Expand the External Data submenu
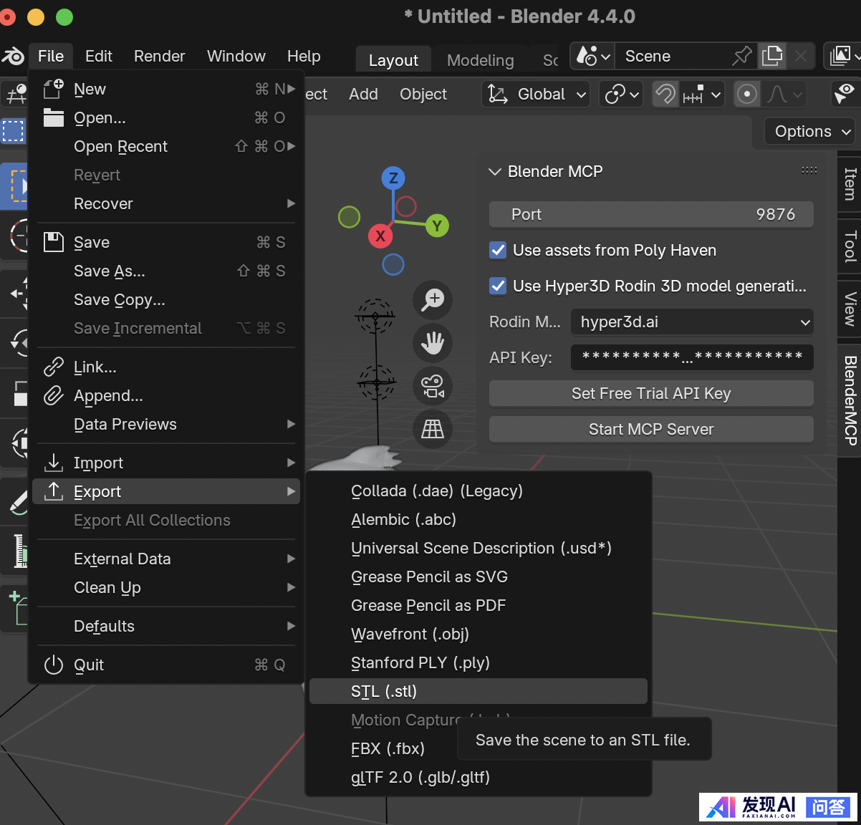The width and height of the screenshot is (861, 825). click(x=166, y=559)
